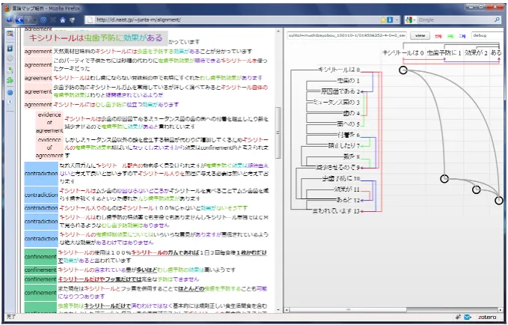The image size is (508, 325).
Task: Click the red link next to view button
Action: pyautogui.click(x=438, y=36)
